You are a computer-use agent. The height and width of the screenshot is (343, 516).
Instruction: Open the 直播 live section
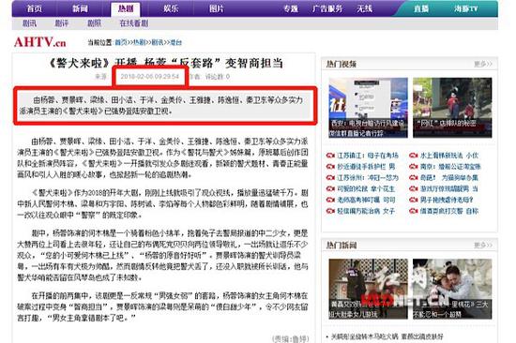(421, 8)
